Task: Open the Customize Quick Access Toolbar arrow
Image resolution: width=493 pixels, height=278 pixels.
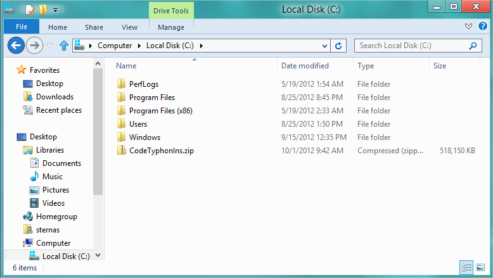Action: click(55, 10)
